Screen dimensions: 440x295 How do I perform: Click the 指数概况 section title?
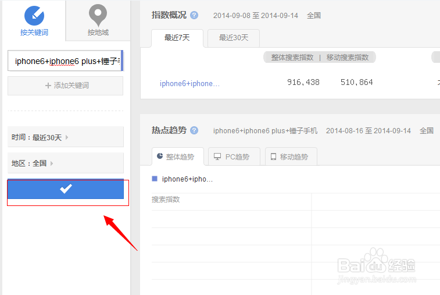point(169,15)
